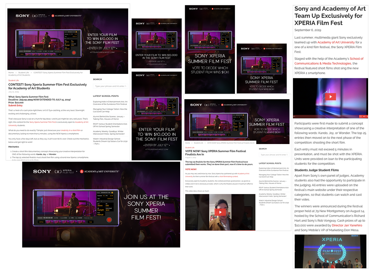This screenshot has width=374, height=272.
Task: Open 'Watch: Industrial Design School' post on VOTE NOW page
Action: coord(274,203)
